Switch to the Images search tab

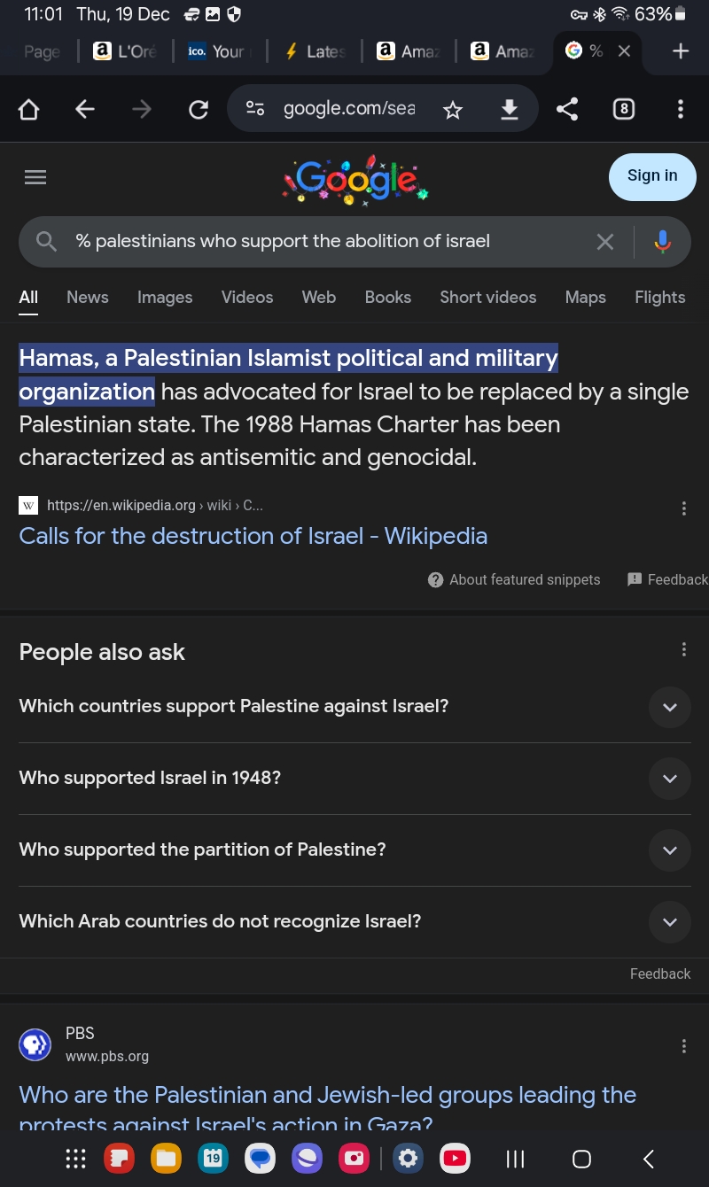pyautogui.click(x=165, y=298)
